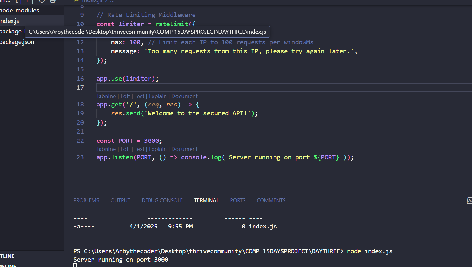472x267 pixels.
Task: Switch to the PROBLEMS panel tab
Action: tap(86, 200)
